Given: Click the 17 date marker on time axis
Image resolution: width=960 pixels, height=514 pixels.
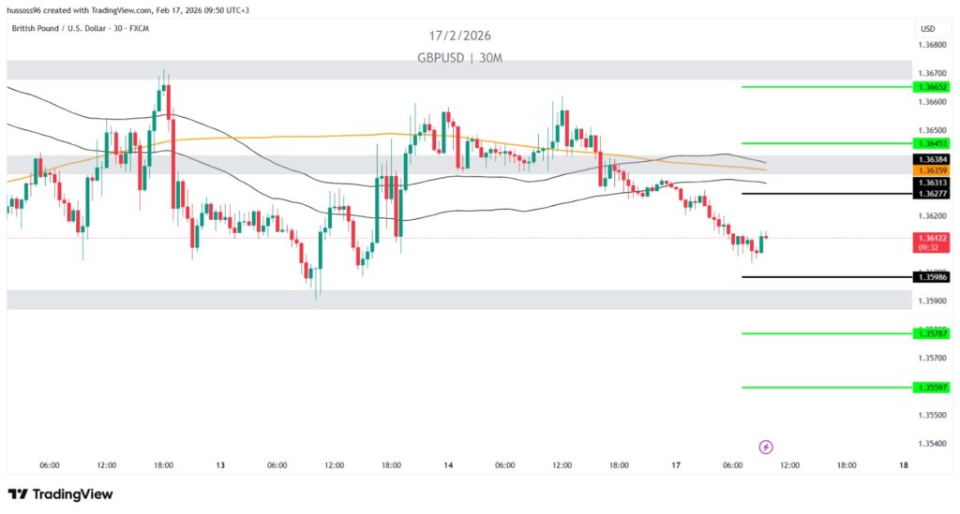Looking at the screenshot, I should click(x=676, y=465).
